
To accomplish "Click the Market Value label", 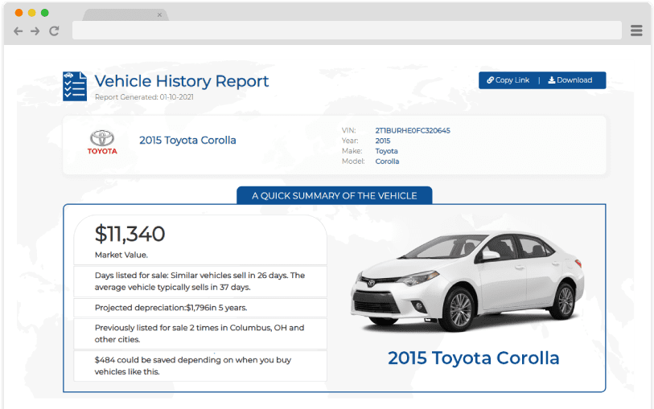I will coord(121,255).
